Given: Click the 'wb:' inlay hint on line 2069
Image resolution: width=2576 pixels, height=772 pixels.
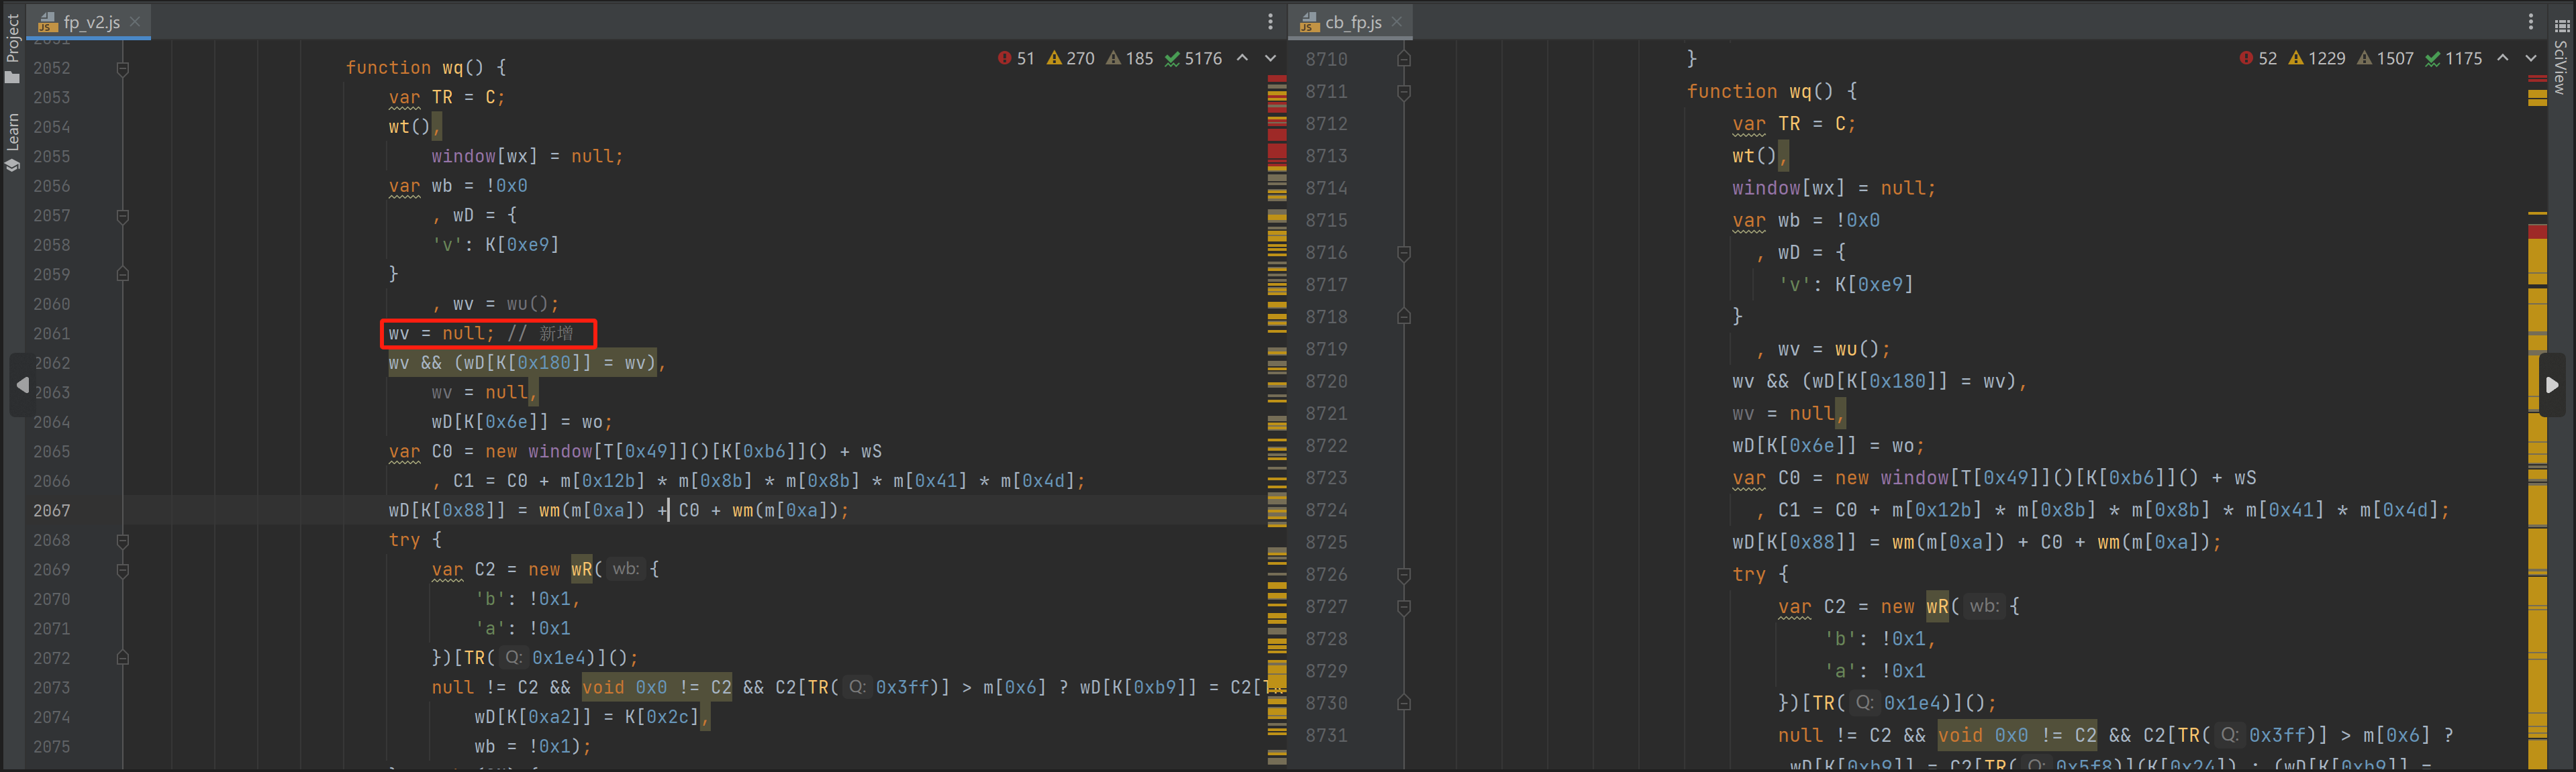Looking at the screenshot, I should pyautogui.click(x=626, y=569).
